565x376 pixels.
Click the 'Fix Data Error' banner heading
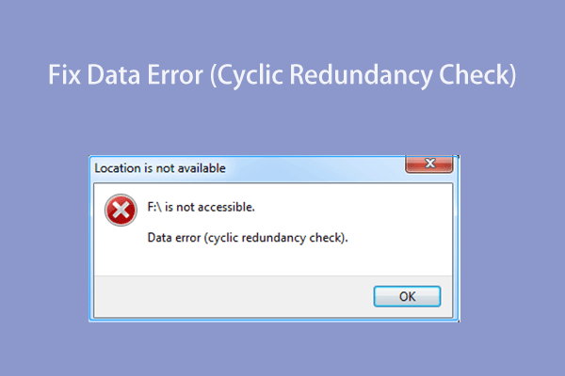282,75
